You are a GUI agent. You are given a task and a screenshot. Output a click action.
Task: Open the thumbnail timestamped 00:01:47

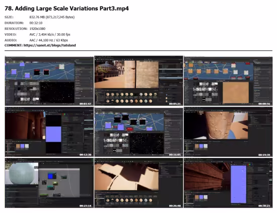click(x=49, y=81)
